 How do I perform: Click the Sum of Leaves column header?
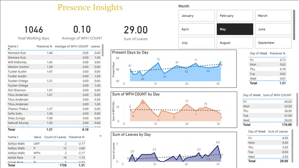(x=278, y=132)
